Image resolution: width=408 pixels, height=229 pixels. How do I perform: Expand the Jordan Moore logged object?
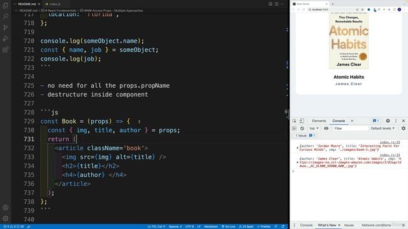click(x=298, y=148)
